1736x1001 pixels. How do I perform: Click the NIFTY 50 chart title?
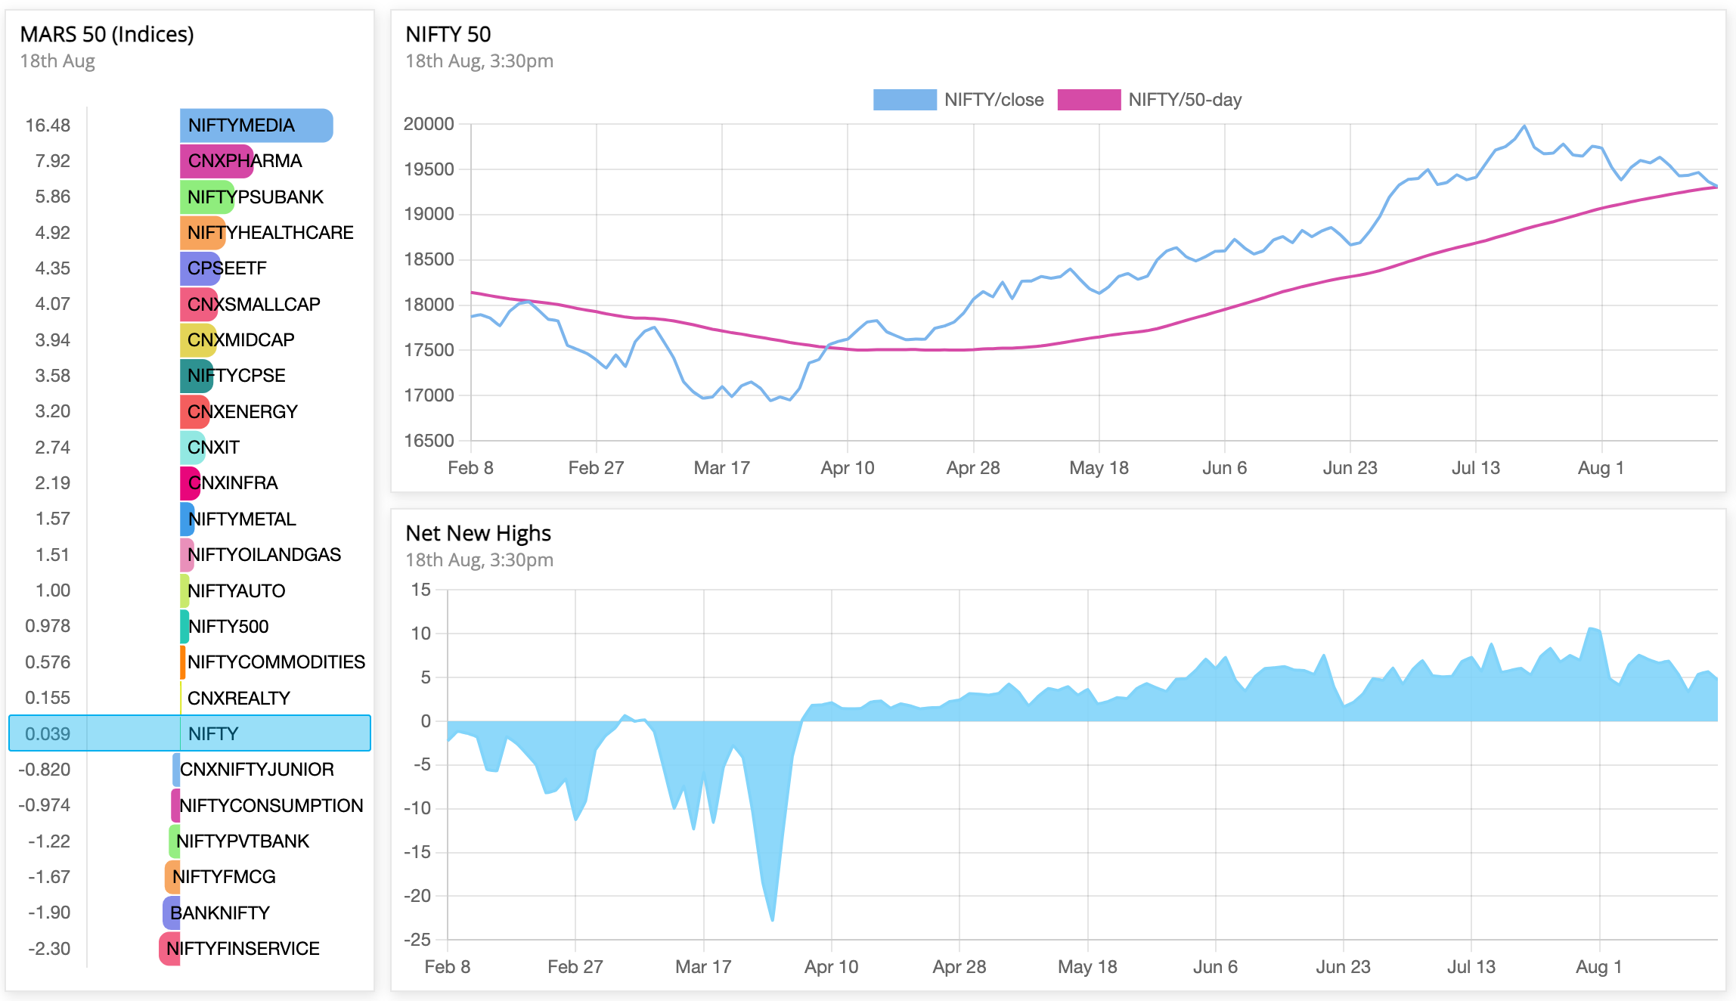[448, 34]
